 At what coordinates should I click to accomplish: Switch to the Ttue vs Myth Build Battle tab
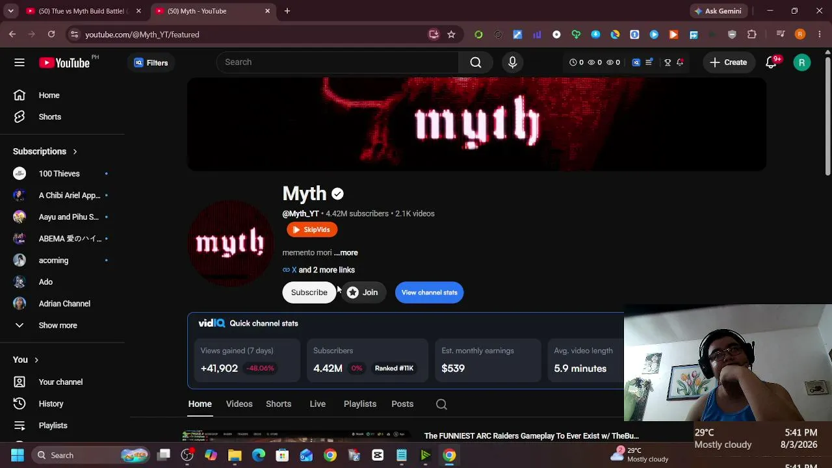pyautogui.click(x=84, y=11)
